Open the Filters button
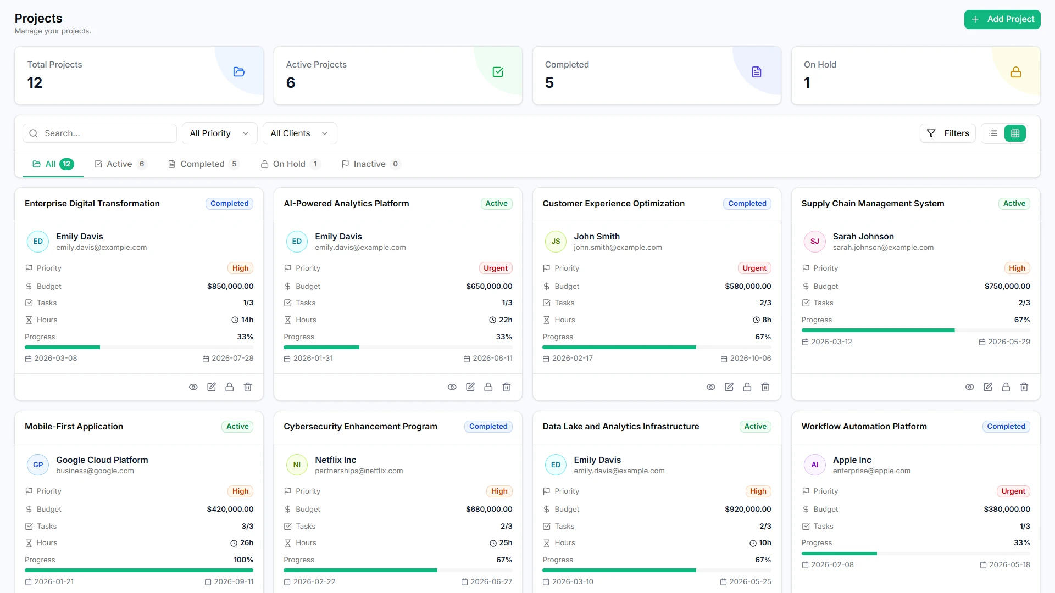 click(948, 133)
